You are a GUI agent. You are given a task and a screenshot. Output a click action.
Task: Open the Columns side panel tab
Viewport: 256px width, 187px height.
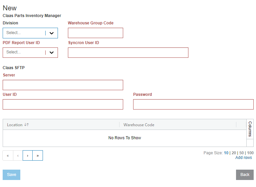pyautogui.click(x=250, y=129)
